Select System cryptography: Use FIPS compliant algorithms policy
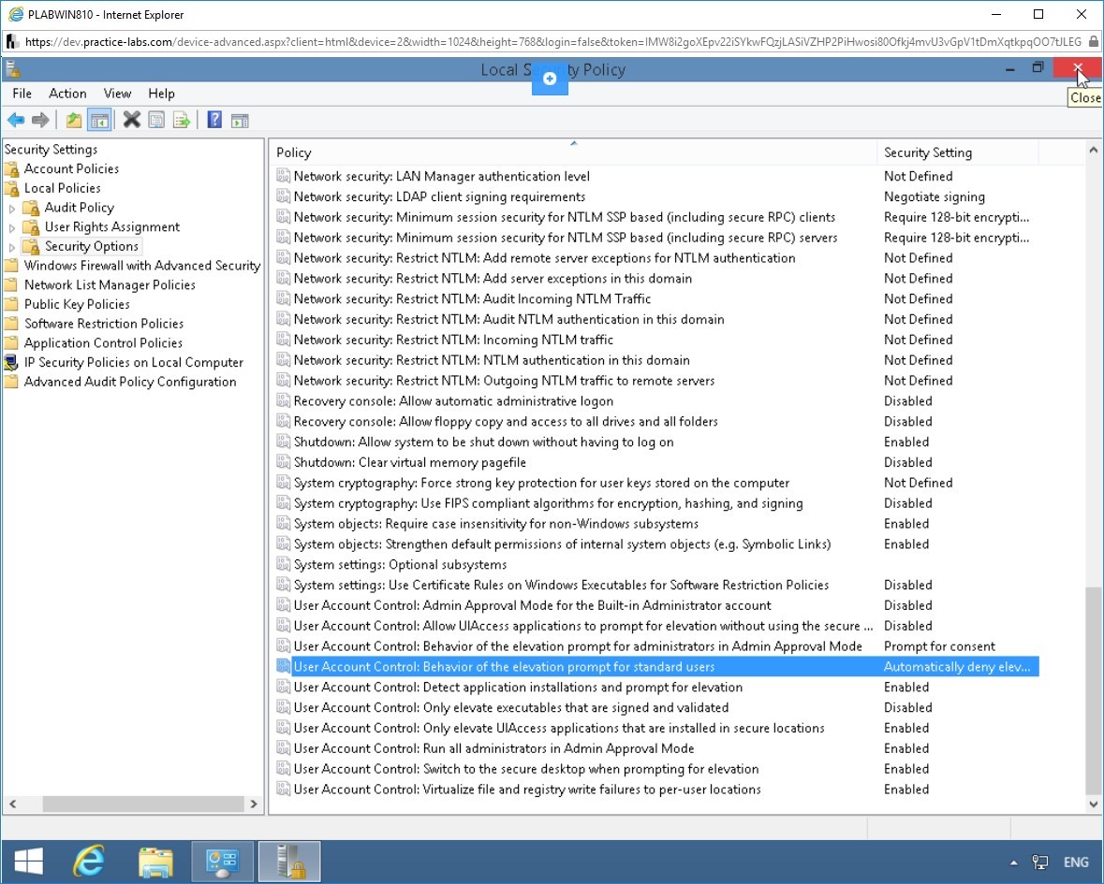Viewport: 1104px width, 884px height. click(x=548, y=503)
